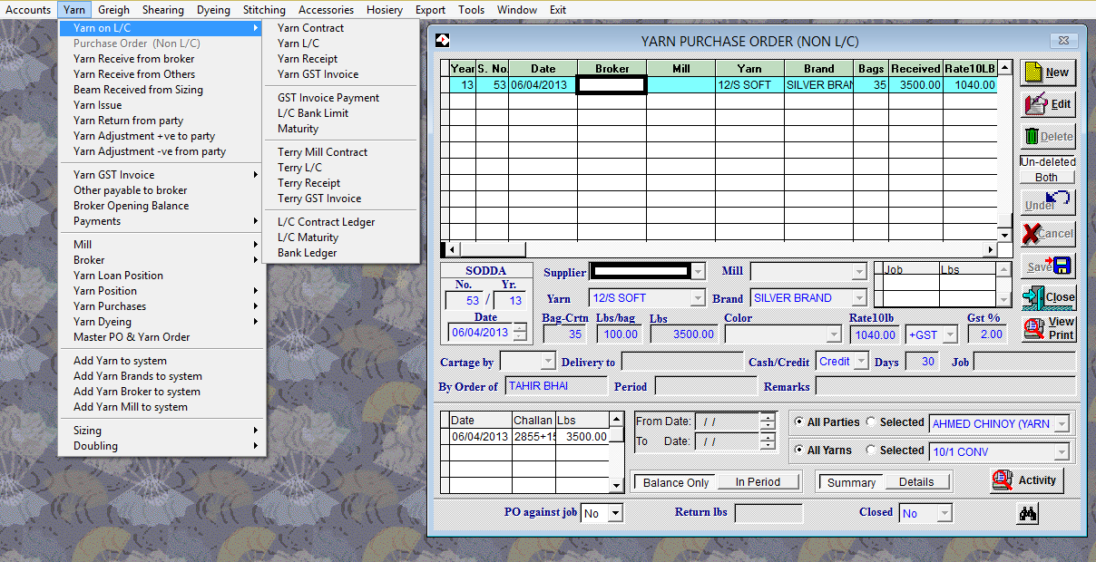Screen dimensions: 1096x562
Task: Click the Save floppy disk icon
Action: click(1061, 266)
